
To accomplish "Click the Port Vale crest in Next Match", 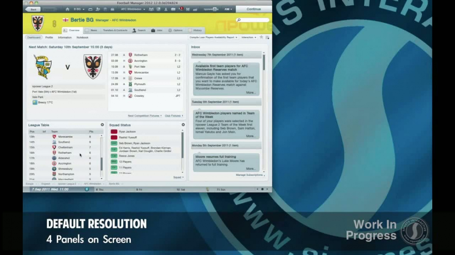I will coord(42,67).
